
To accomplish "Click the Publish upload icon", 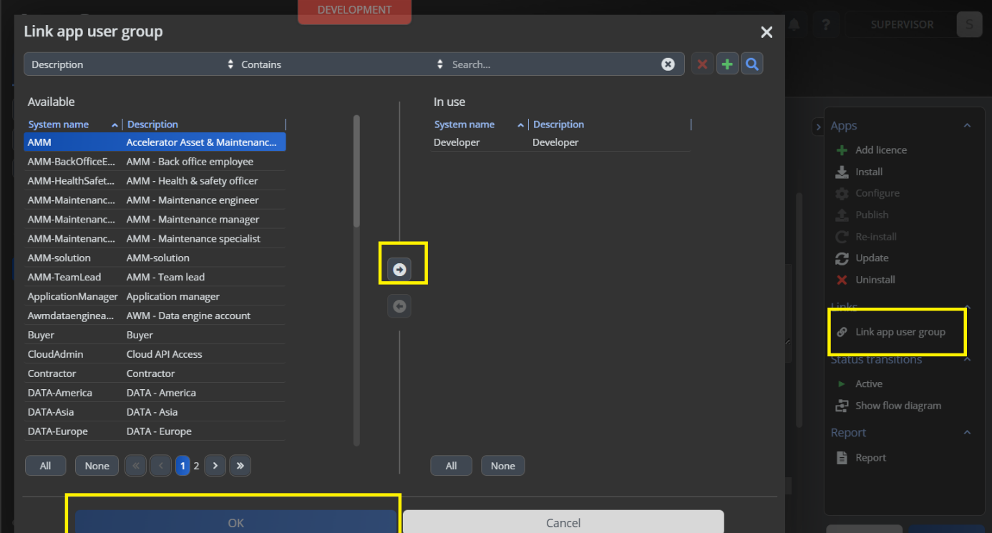I will [842, 215].
